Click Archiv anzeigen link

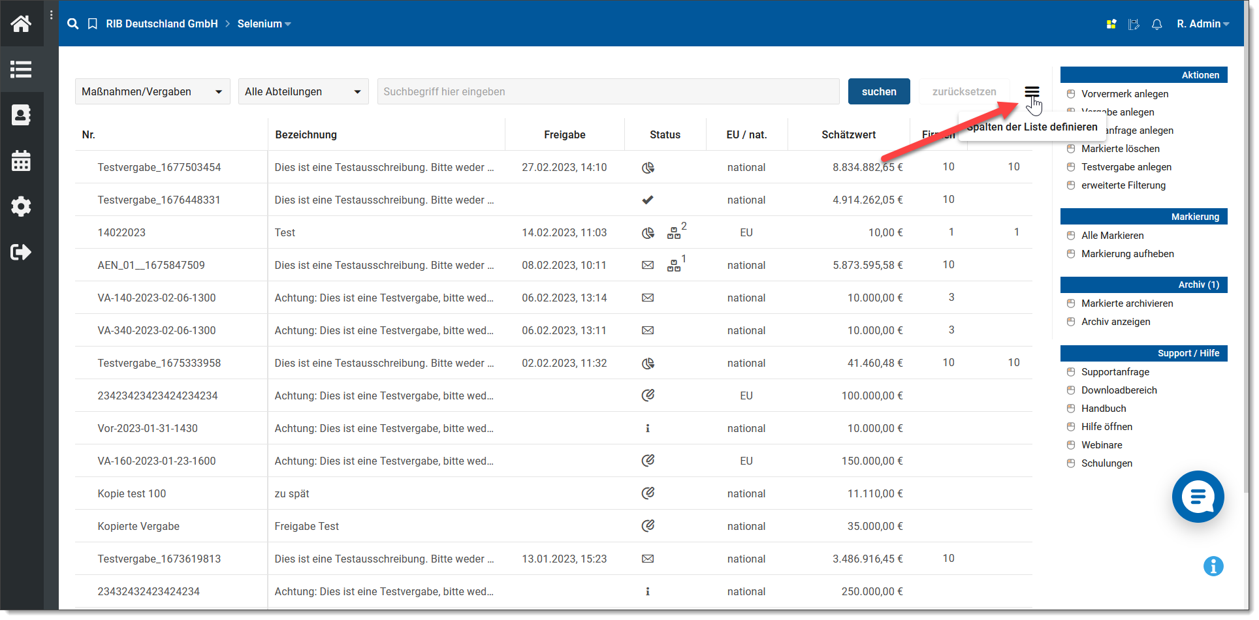click(x=1115, y=322)
